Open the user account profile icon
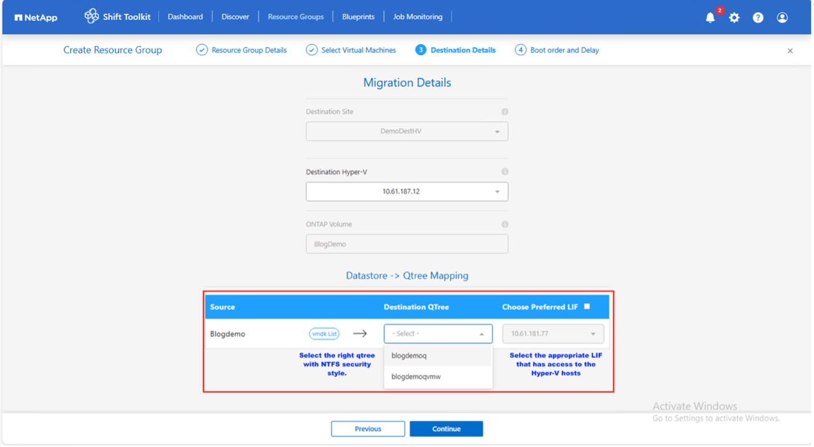 click(782, 17)
